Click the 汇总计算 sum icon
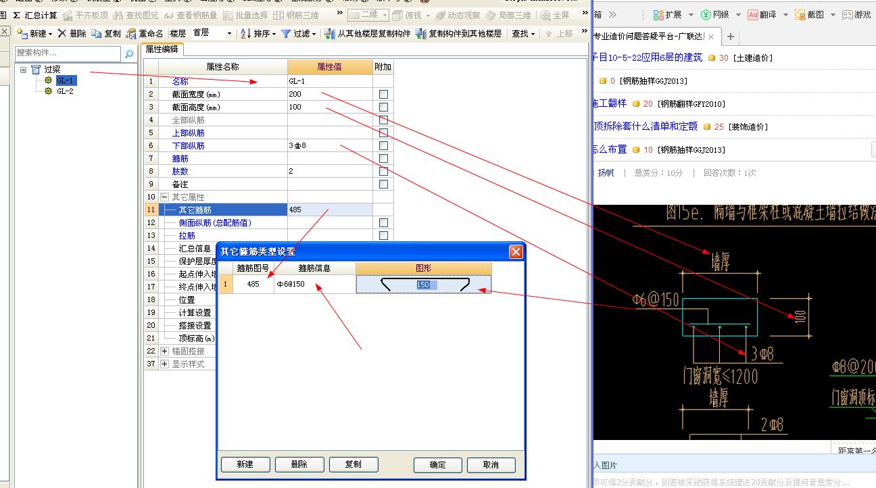Screen dimensions: 876x488 (16, 15)
